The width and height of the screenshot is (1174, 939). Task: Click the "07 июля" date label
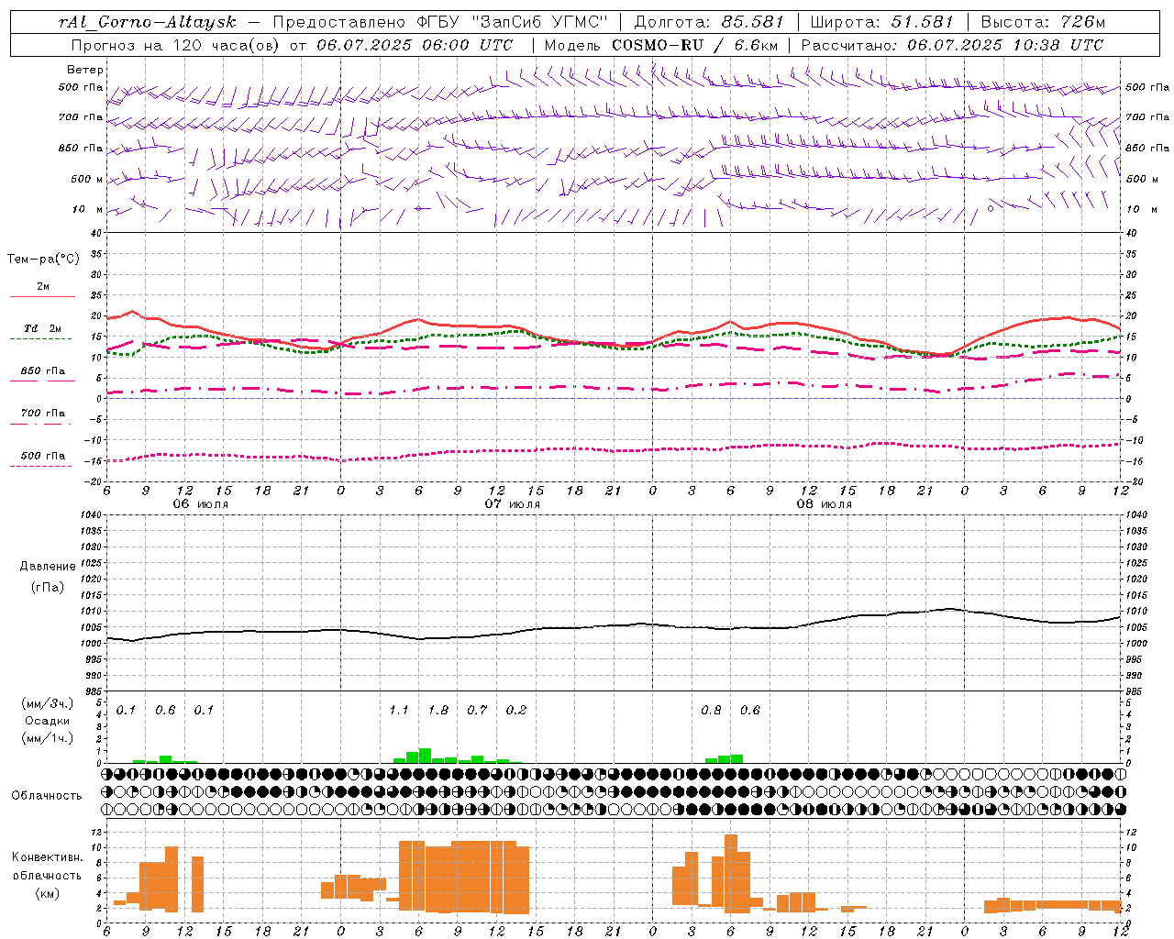coord(513,503)
